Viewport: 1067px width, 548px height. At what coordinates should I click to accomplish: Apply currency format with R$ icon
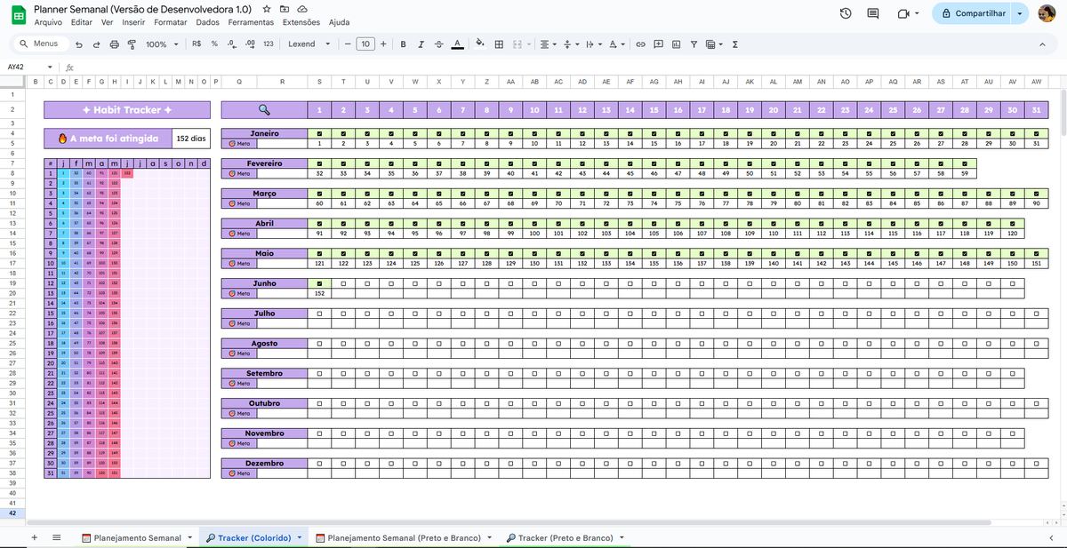tap(196, 44)
